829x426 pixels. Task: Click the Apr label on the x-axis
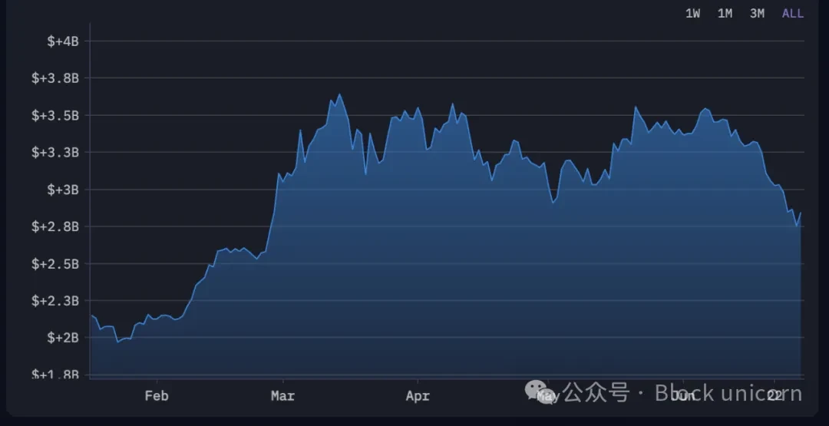click(418, 396)
